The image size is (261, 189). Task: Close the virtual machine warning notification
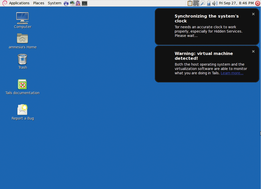coord(253,52)
